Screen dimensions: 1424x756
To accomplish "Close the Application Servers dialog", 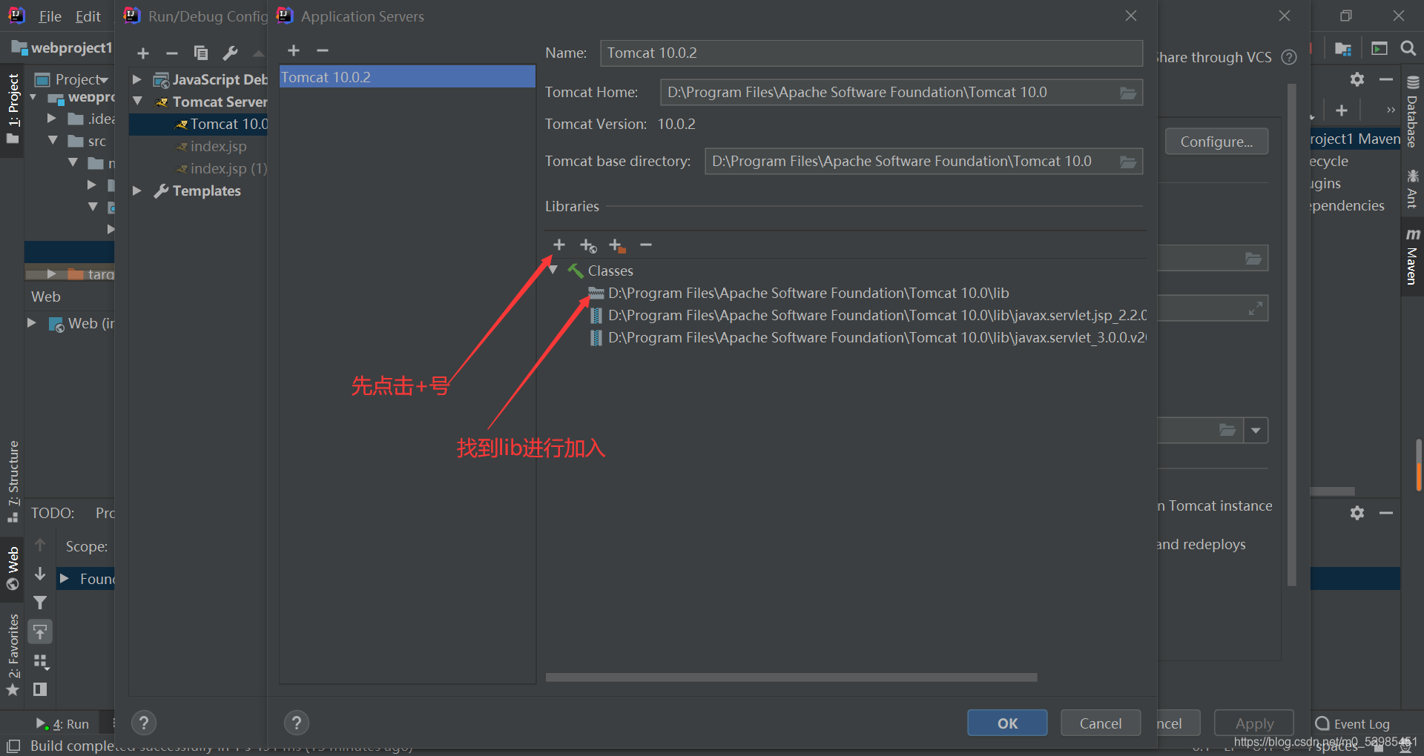I will tap(1131, 16).
